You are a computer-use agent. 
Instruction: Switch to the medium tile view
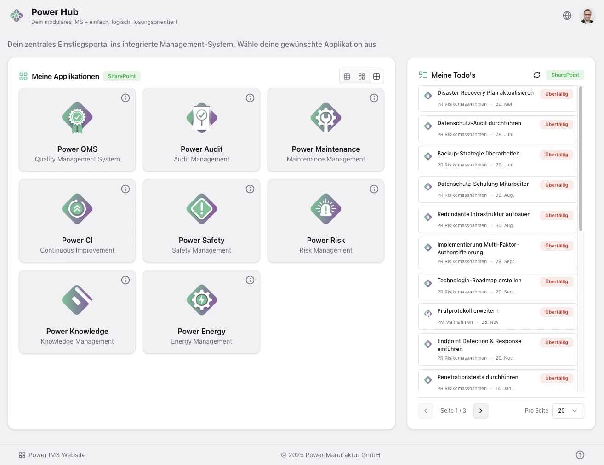tap(362, 76)
